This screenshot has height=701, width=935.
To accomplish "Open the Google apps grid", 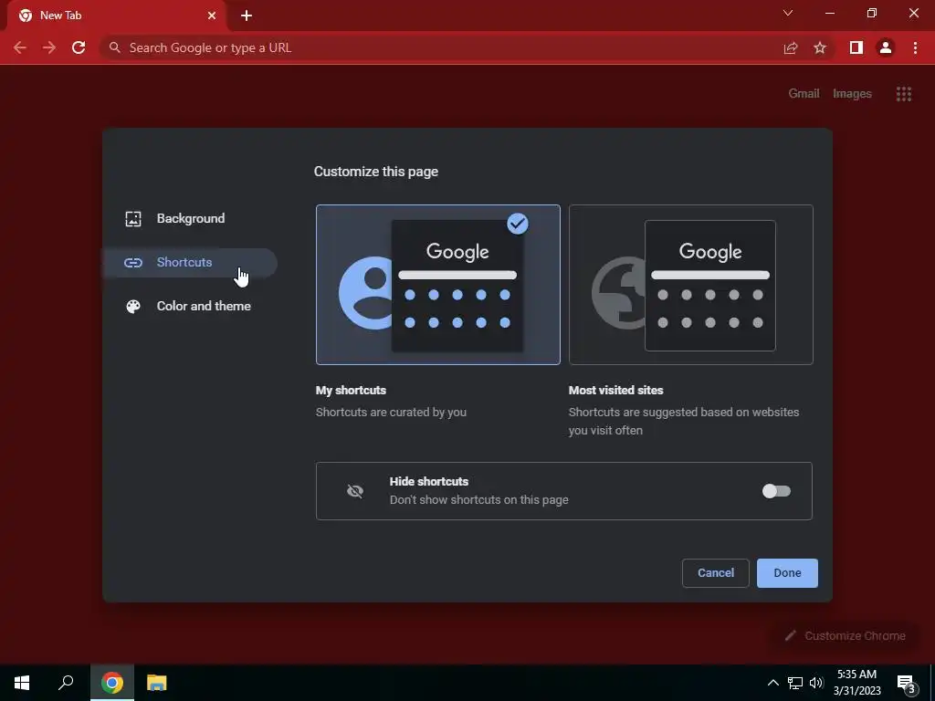I will click(x=903, y=94).
